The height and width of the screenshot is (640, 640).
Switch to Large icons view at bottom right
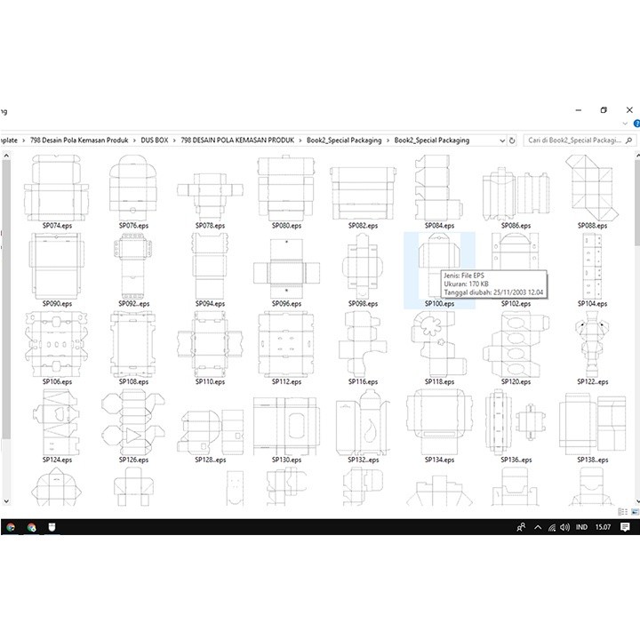pyautogui.click(x=635, y=512)
